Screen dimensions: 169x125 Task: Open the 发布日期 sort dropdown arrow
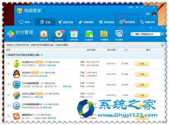click(x=117, y=50)
